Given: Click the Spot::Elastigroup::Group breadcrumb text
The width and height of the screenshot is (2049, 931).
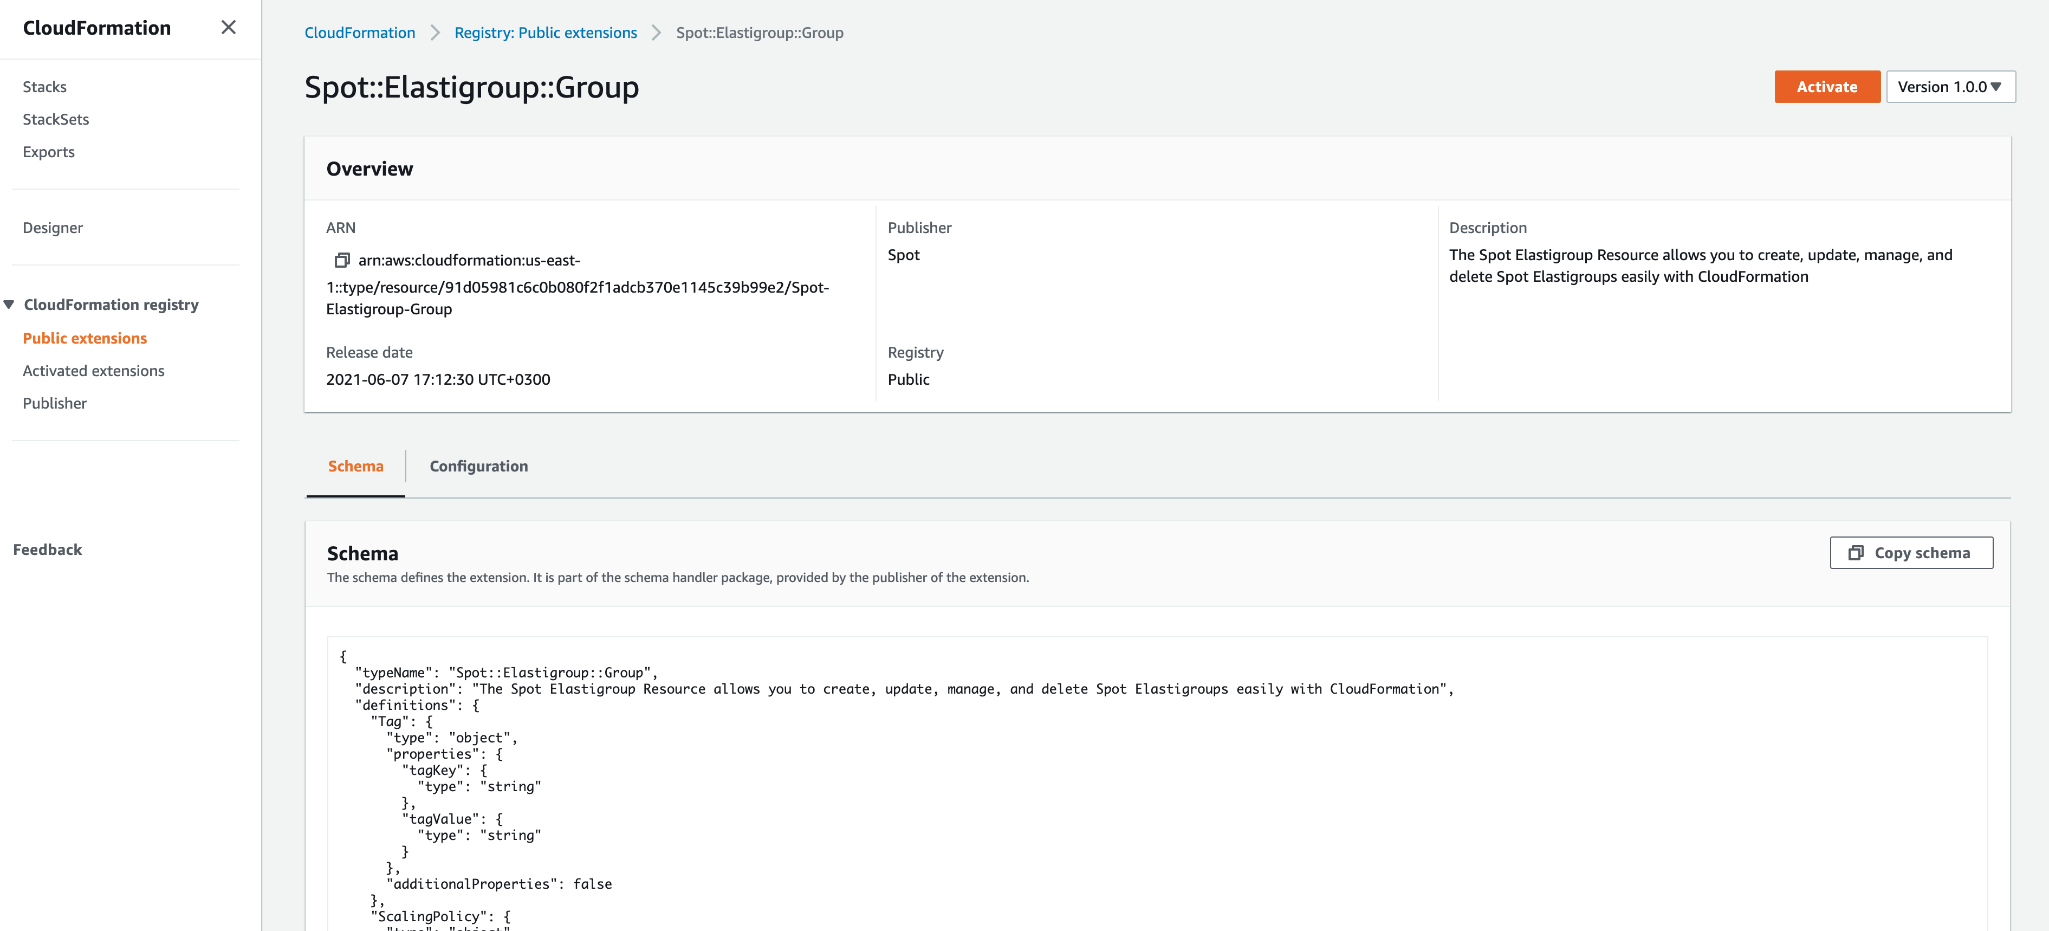Looking at the screenshot, I should (x=759, y=33).
